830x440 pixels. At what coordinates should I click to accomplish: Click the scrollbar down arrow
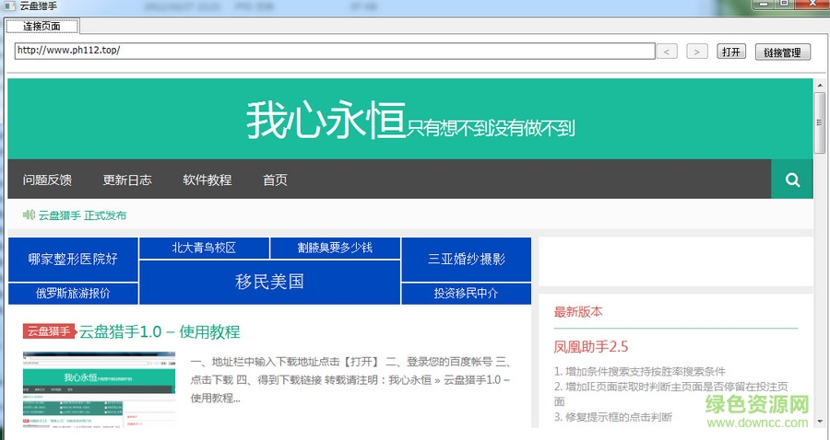(820, 420)
